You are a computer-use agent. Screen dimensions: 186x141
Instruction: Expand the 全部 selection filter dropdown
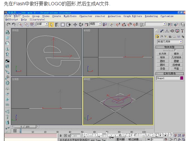[x=42, y=24]
